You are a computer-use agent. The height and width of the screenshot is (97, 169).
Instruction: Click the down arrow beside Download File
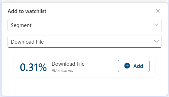156,41
